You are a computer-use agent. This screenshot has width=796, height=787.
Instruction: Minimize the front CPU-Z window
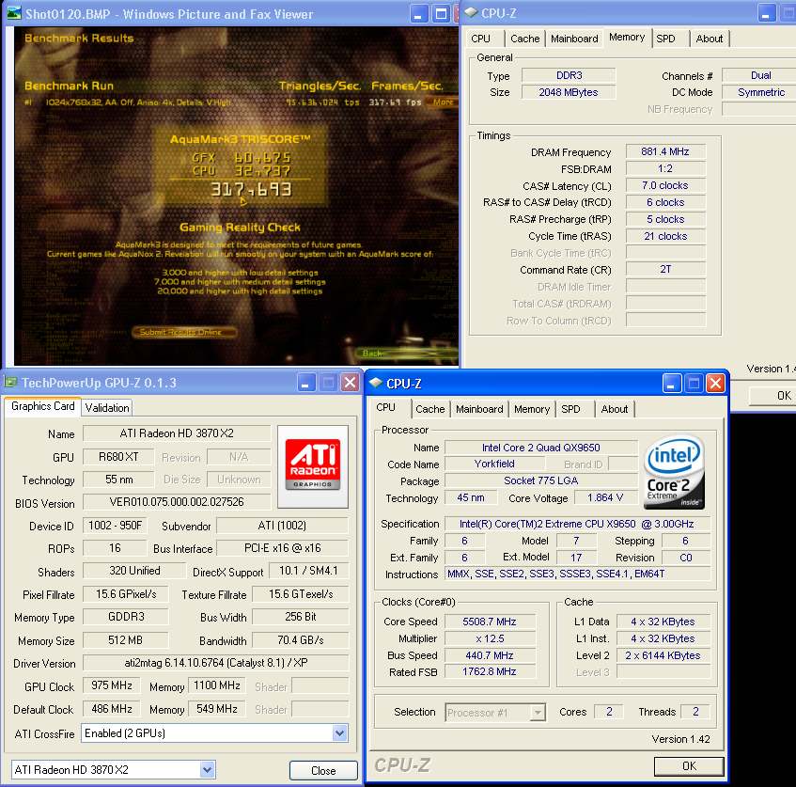pyautogui.click(x=671, y=384)
